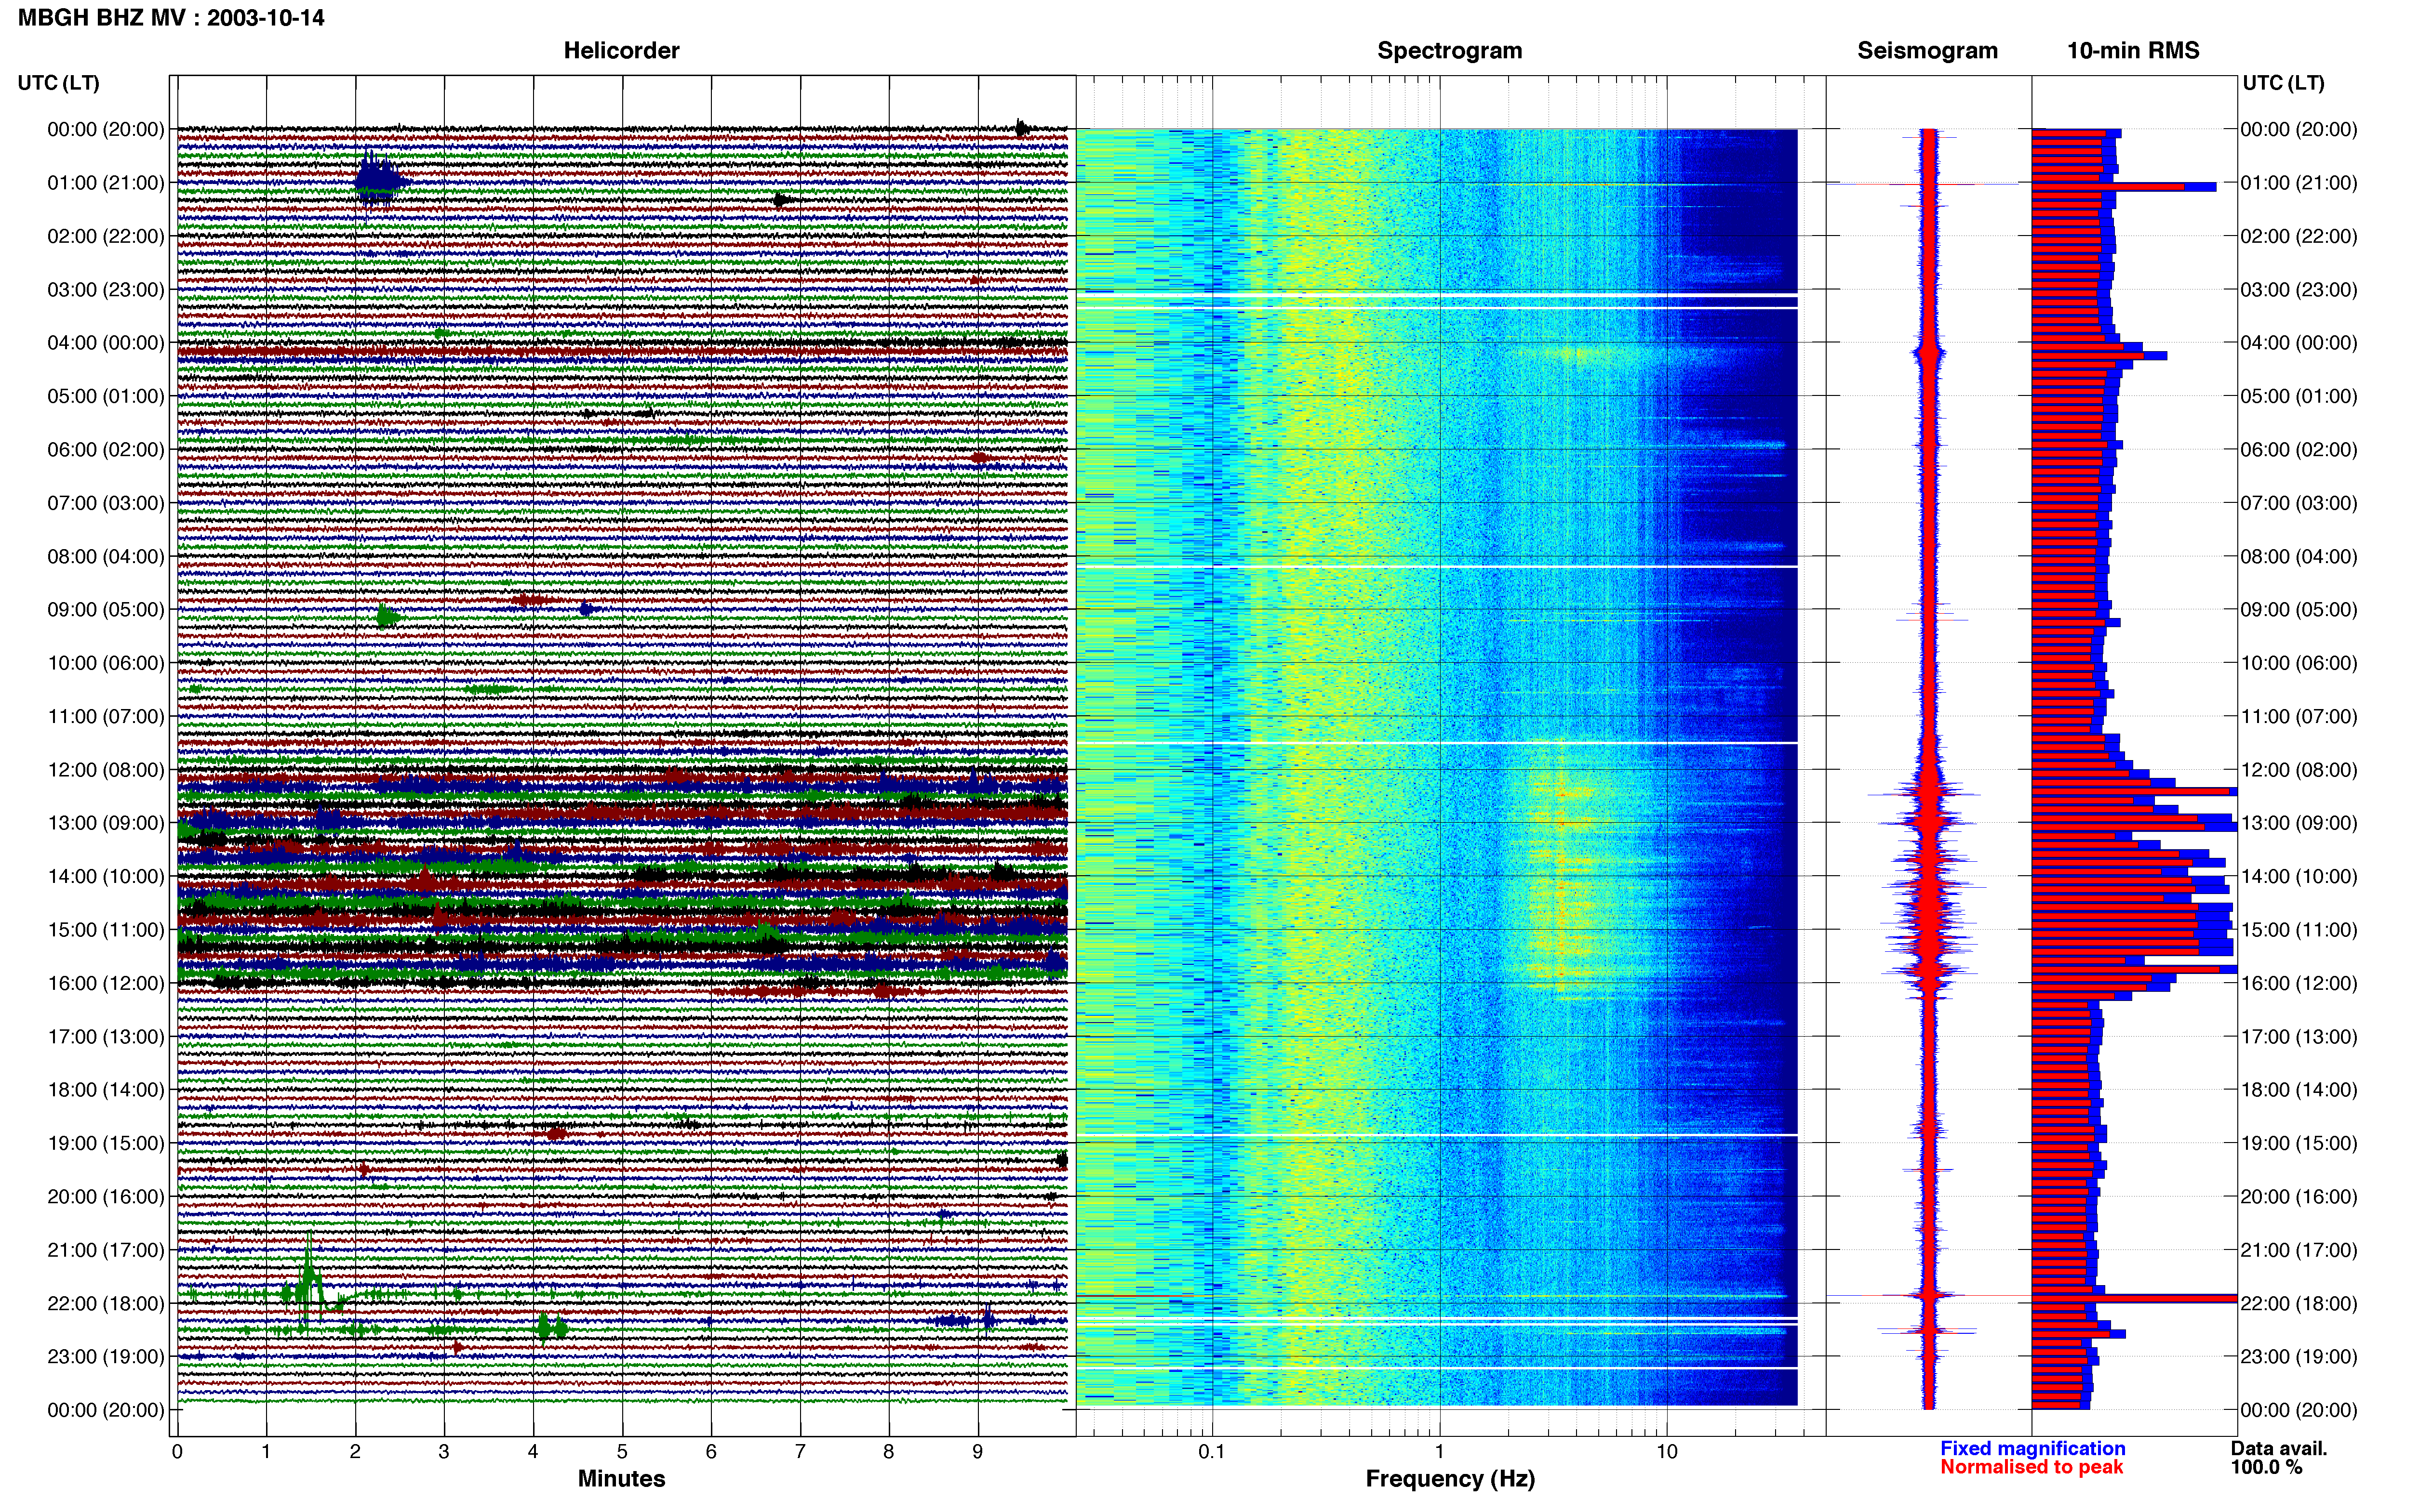The height and width of the screenshot is (1512, 2419).
Task: Click the left '22:00 (18:00)' time label
Action: coord(106,1303)
